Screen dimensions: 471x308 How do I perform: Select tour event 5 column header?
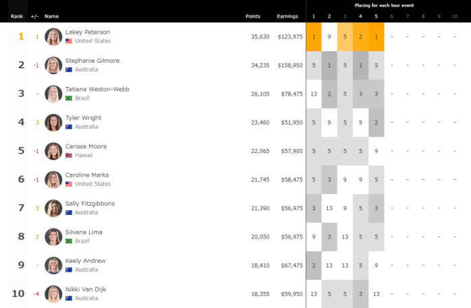click(x=376, y=16)
